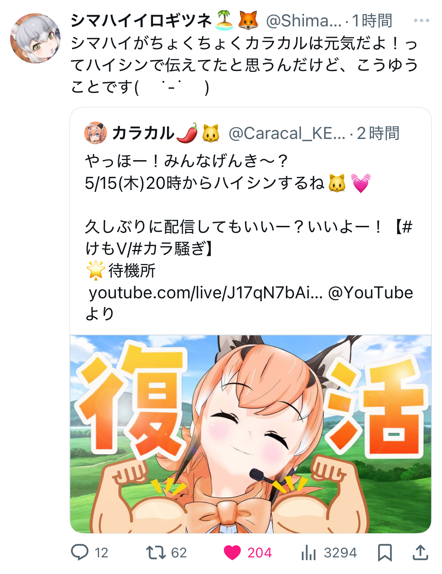Screen dimensions: 442x574
Task: Click the 1時間 post timestamp
Action: [372, 20]
